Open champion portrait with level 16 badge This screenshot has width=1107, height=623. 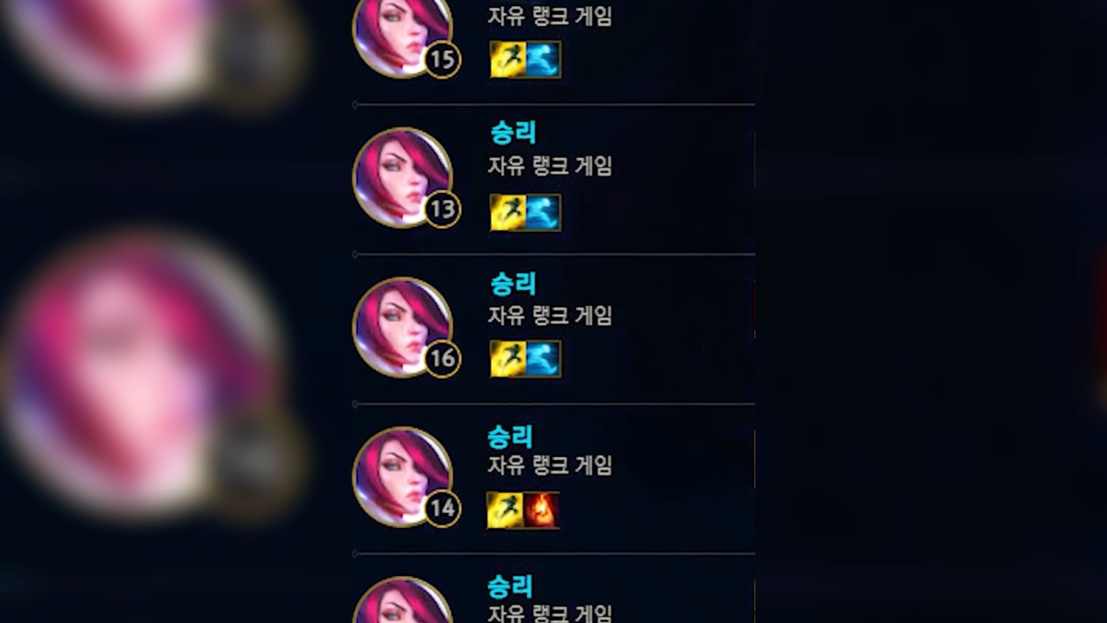pos(402,327)
